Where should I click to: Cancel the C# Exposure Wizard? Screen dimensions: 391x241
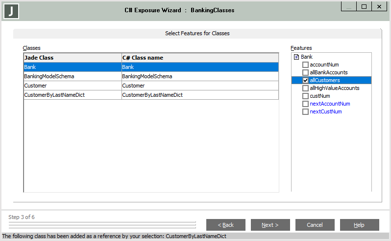315,225
